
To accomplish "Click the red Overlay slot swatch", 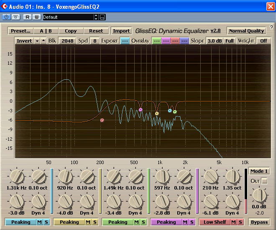I will [x=175, y=41].
